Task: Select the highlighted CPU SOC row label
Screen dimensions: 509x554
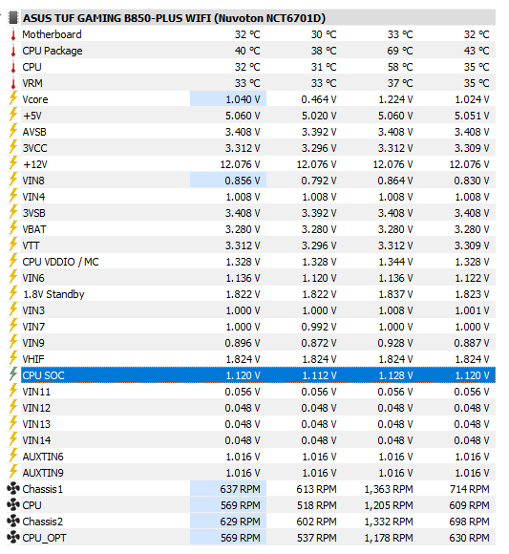Action: (x=43, y=375)
